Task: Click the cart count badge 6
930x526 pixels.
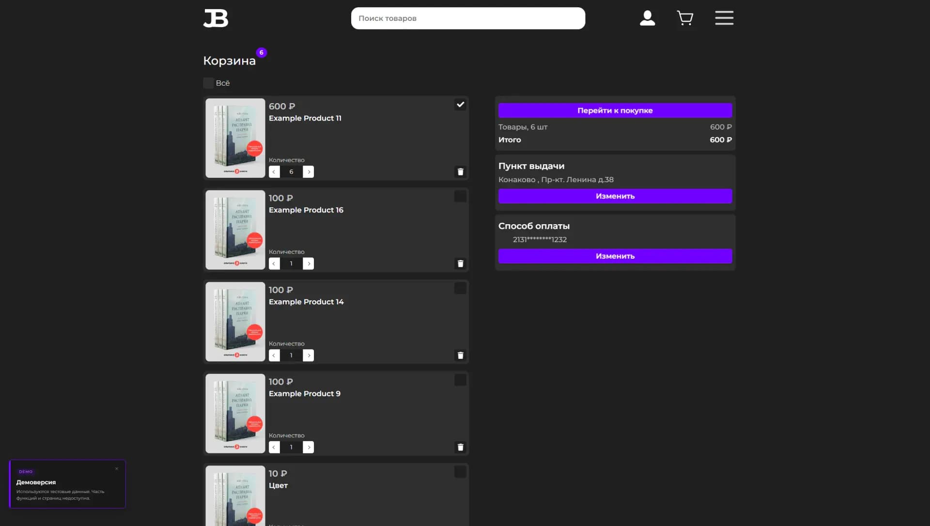Action: [x=262, y=52]
